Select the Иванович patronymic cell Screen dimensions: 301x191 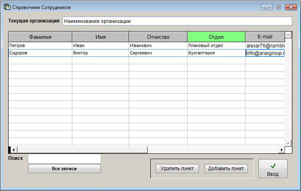158,46
